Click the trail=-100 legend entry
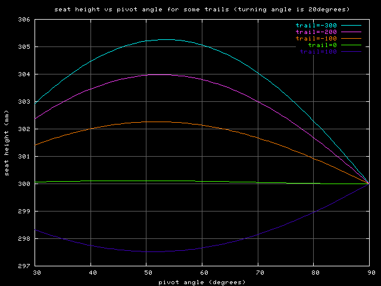 point(316,39)
